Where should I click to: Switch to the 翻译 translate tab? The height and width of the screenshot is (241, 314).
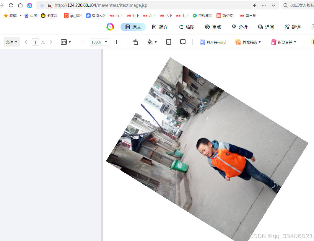point(292,27)
